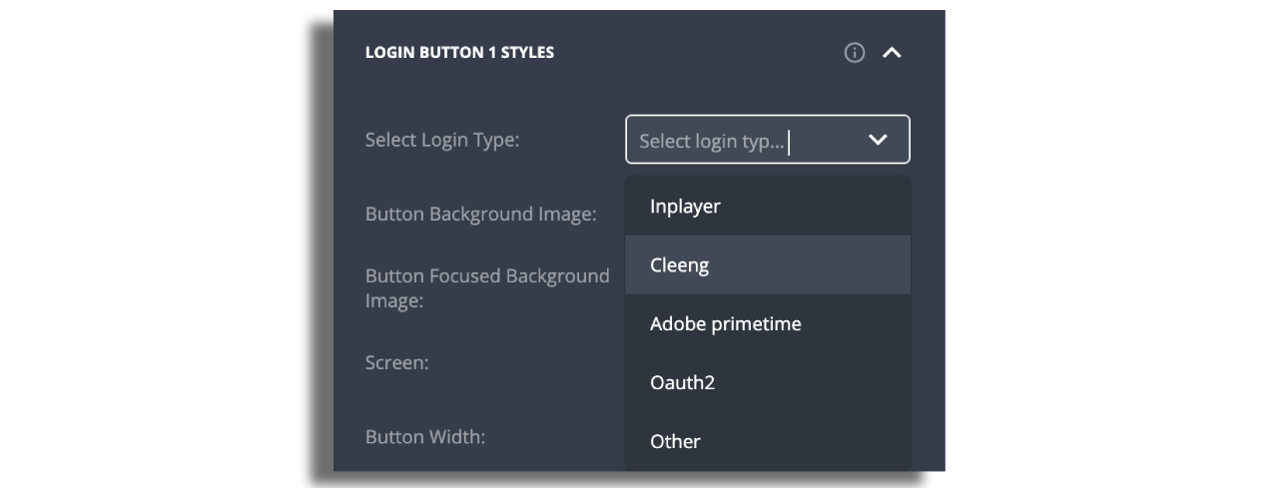Click the dropdown arrow in login type field
Screen dimensions: 1278x488
click(x=878, y=140)
